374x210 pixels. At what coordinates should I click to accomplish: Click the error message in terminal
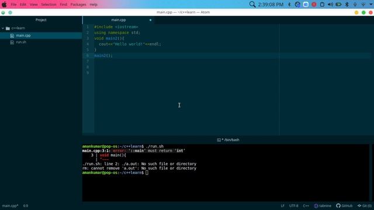134,150
